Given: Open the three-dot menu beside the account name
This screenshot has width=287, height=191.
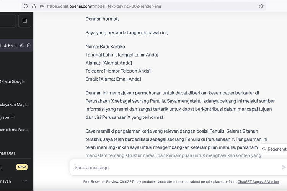Looking at the screenshot, I should (x=25, y=181).
